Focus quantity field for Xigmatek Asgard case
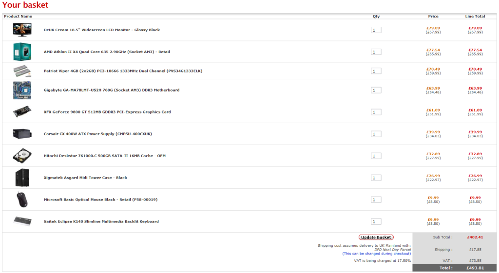The height and width of the screenshot is (273, 499). pyautogui.click(x=376, y=178)
